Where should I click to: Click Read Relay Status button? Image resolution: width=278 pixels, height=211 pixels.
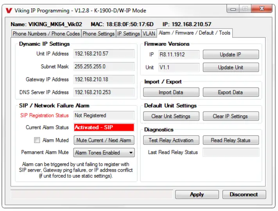[231, 140]
